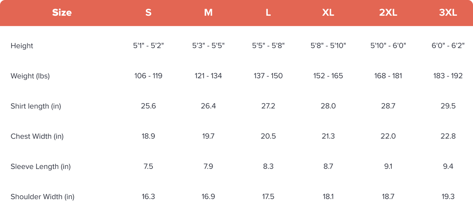Select the 3XL size header
473x211 pixels.
(x=448, y=13)
